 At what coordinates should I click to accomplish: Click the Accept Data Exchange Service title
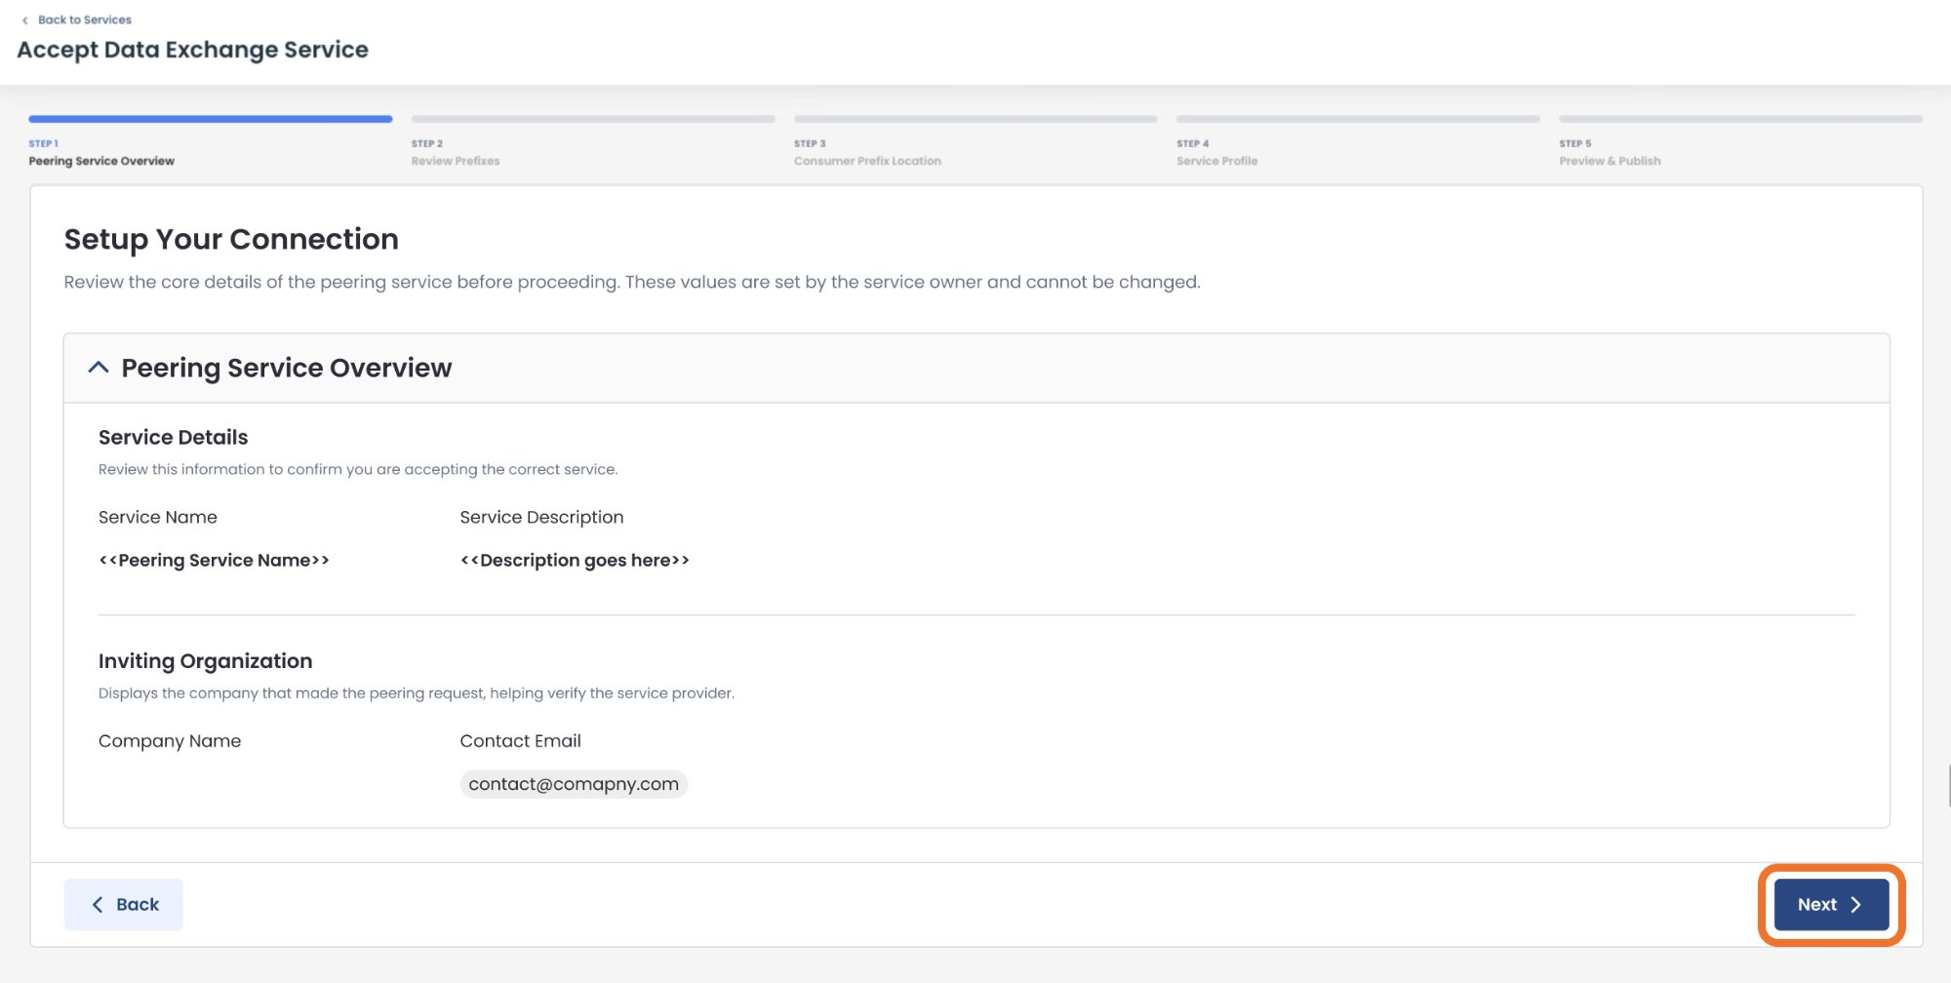tap(193, 50)
